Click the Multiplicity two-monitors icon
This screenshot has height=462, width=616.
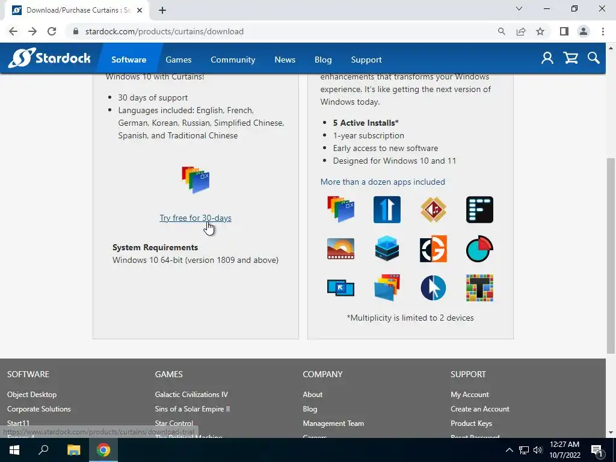point(341,288)
